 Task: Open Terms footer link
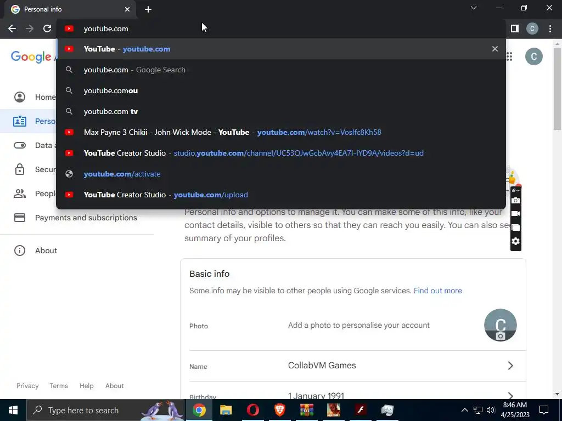59,386
